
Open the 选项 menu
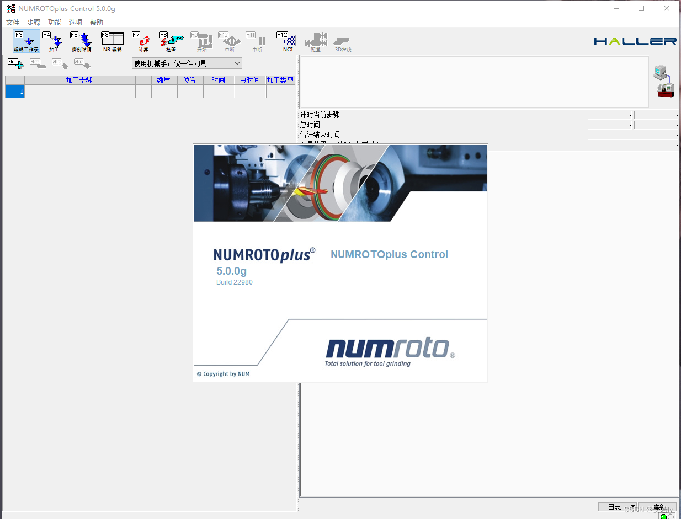[76, 23]
